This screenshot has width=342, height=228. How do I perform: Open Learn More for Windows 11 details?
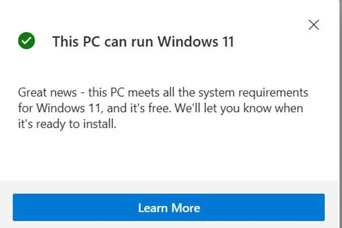click(x=169, y=207)
